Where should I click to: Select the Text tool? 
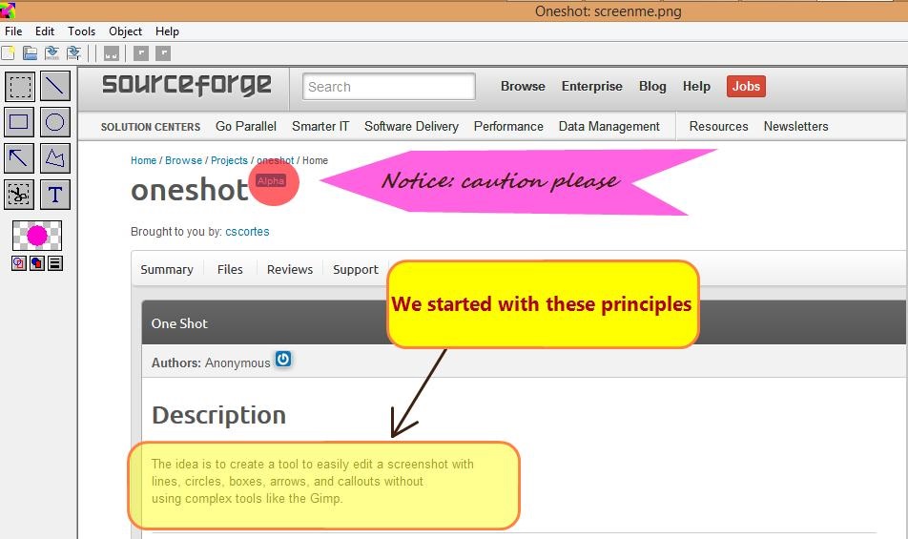click(x=55, y=195)
